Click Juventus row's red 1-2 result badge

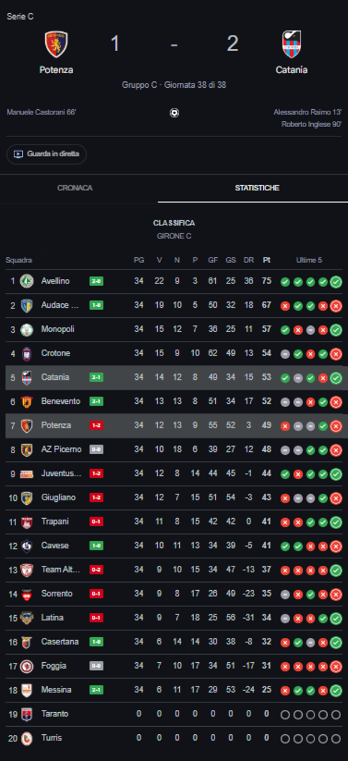(x=96, y=473)
